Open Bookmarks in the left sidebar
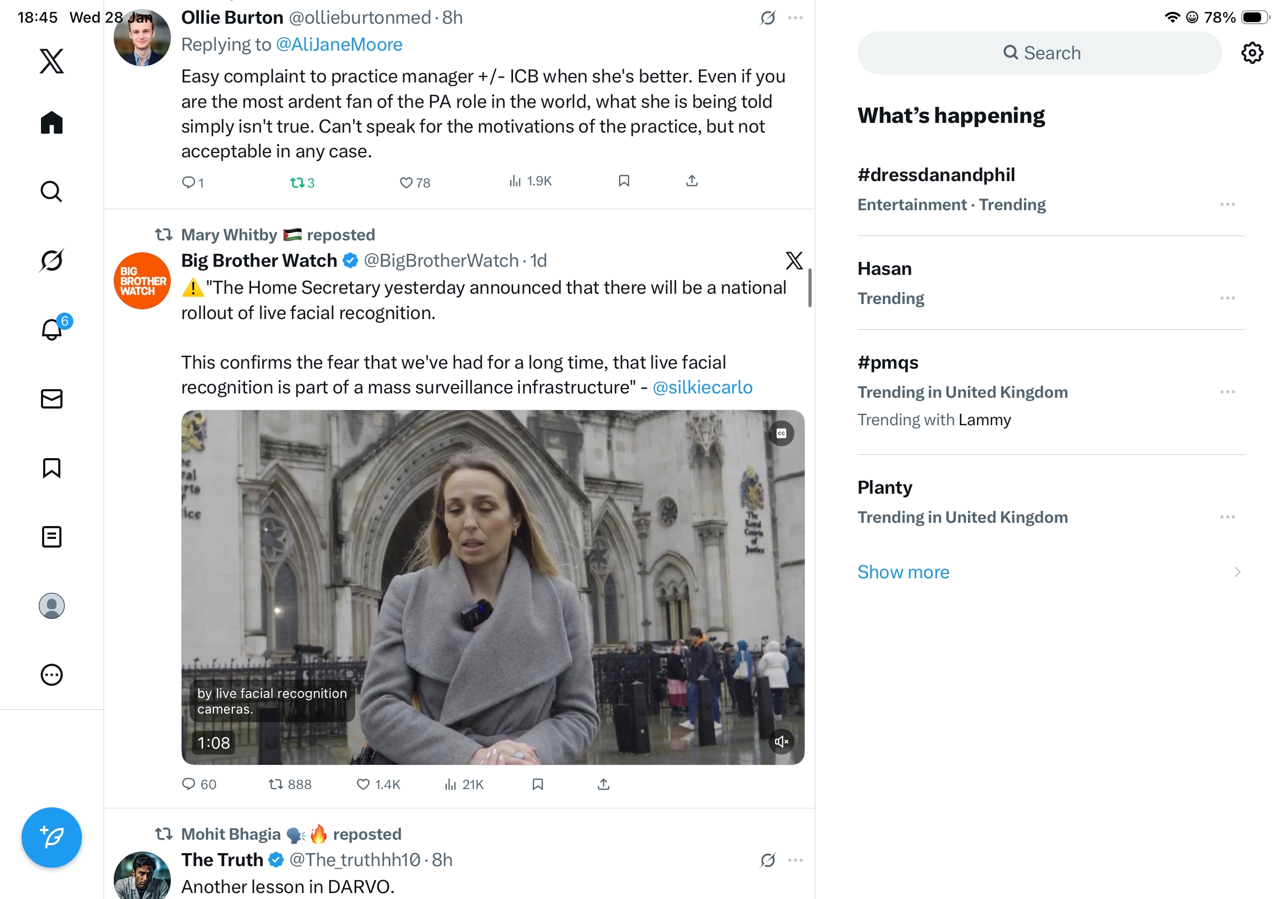The width and height of the screenshot is (1287, 899). click(52, 468)
